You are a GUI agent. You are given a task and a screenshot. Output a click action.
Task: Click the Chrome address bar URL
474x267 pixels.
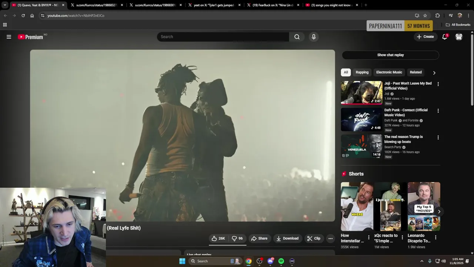pyautogui.click(x=76, y=16)
